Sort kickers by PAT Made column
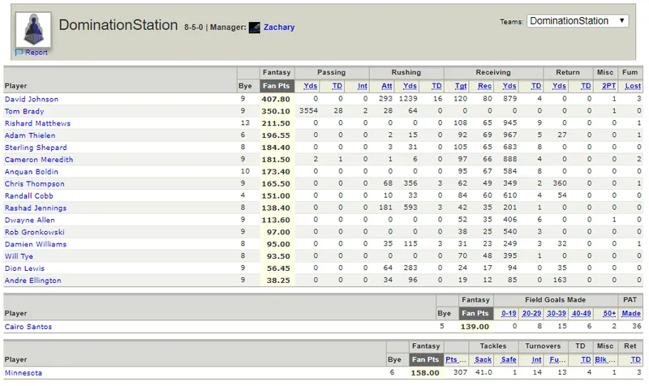 [x=631, y=314]
